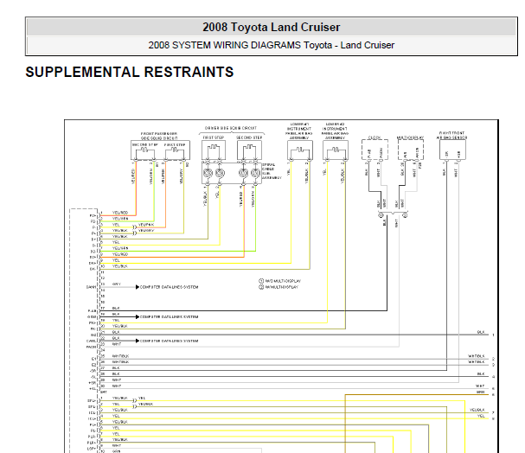Click 'COMPUTER DATA LINES SYSTEM' at pin 22

click(169, 341)
